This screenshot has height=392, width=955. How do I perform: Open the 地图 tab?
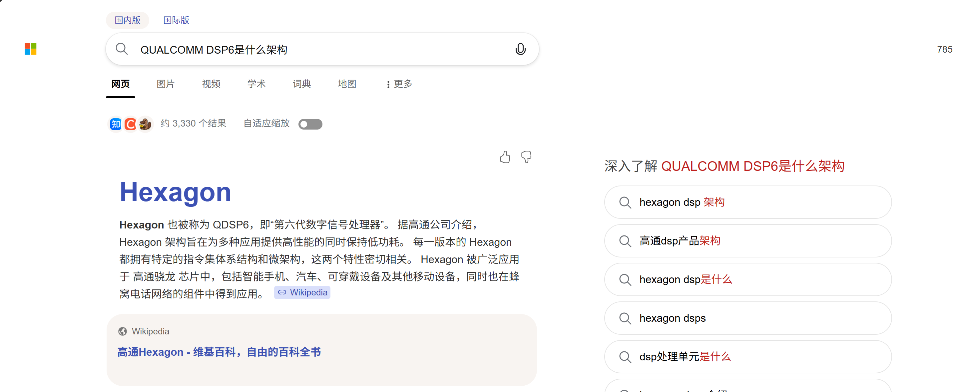pyautogui.click(x=347, y=84)
